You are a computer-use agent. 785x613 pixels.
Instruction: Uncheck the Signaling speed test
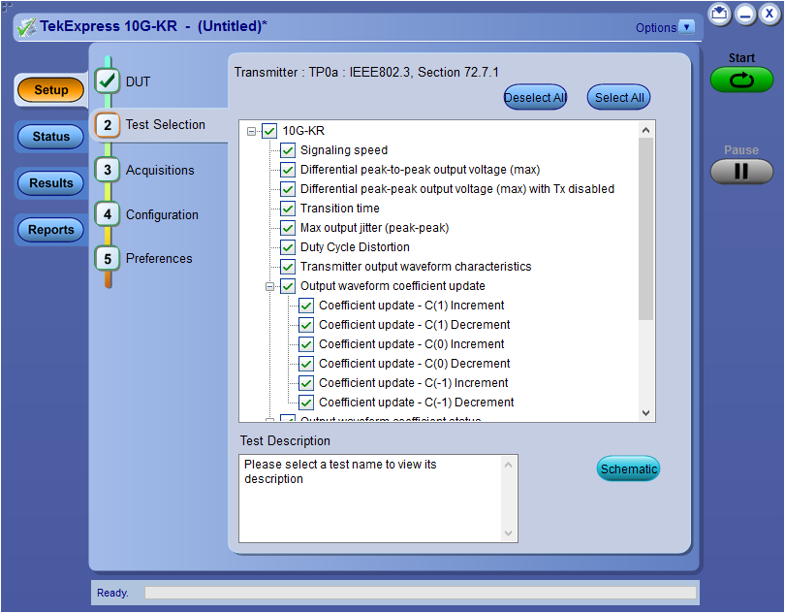(x=288, y=150)
